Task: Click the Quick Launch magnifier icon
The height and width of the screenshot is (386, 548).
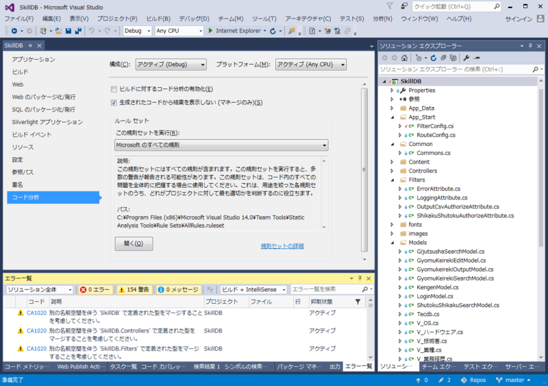Action: [496, 6]
